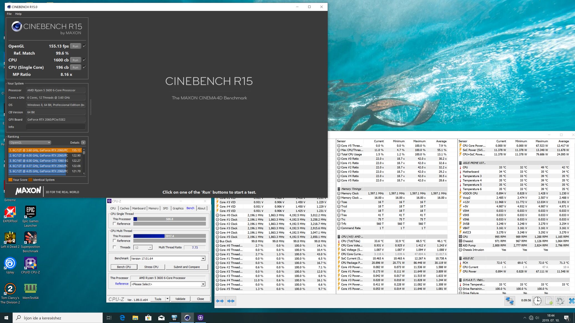
Task: Click Windows taskbar search box
Action: [x=58, y=318]
